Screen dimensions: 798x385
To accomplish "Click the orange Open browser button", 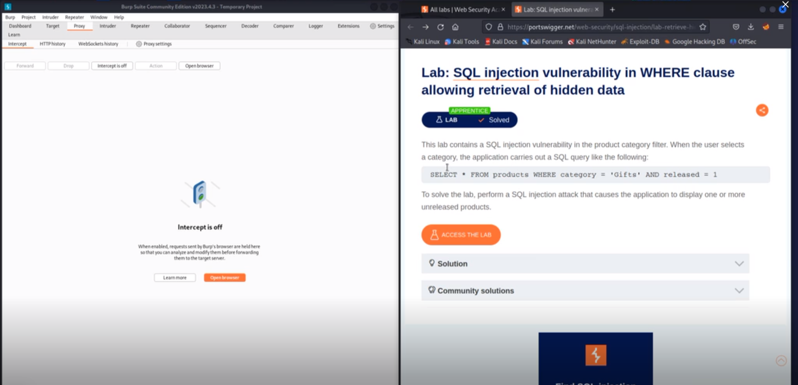I will coord(225,277).
